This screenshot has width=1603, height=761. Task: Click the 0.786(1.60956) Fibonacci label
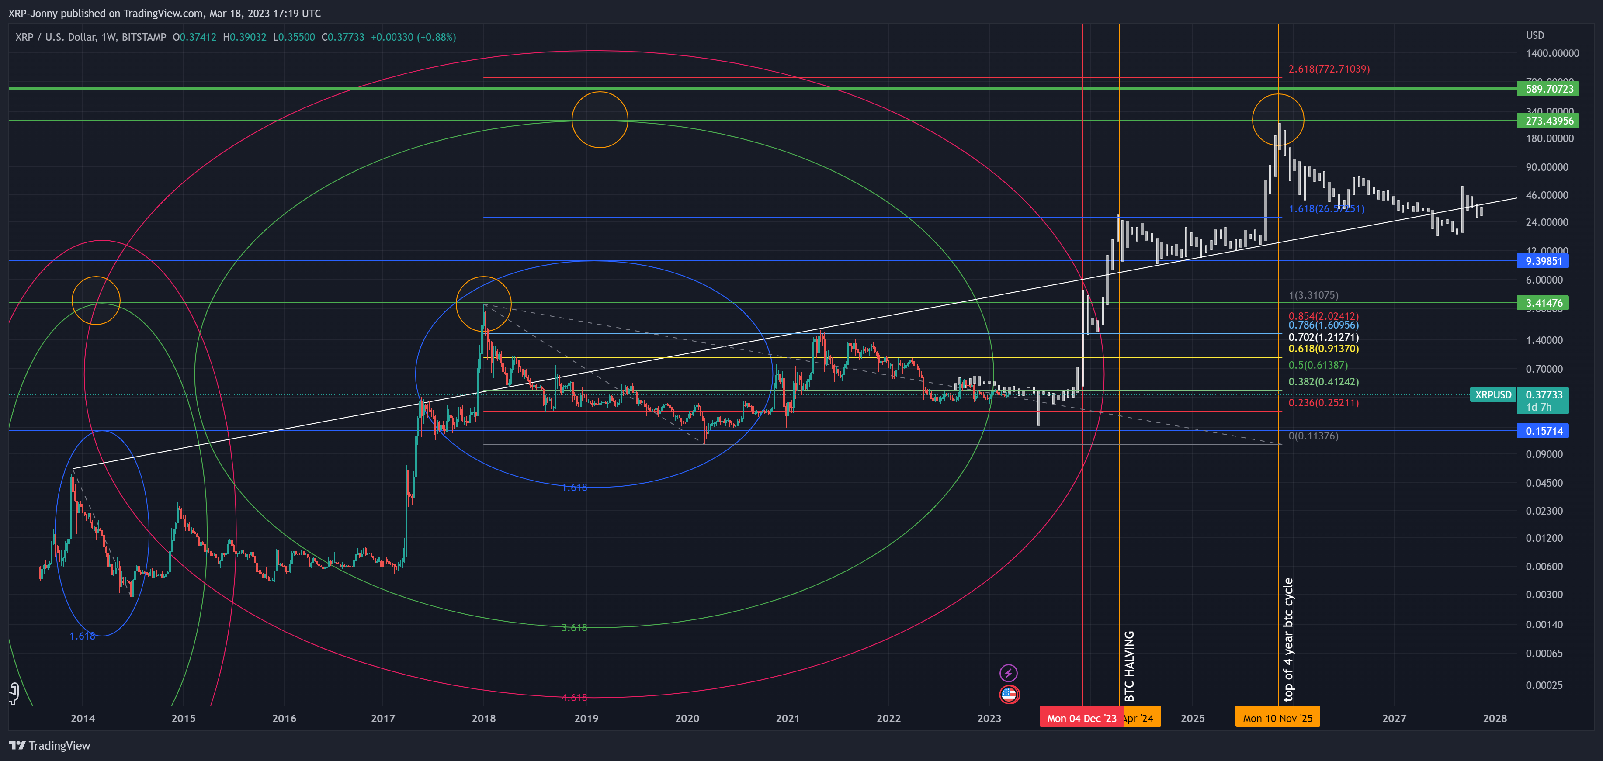point(1324,325)
